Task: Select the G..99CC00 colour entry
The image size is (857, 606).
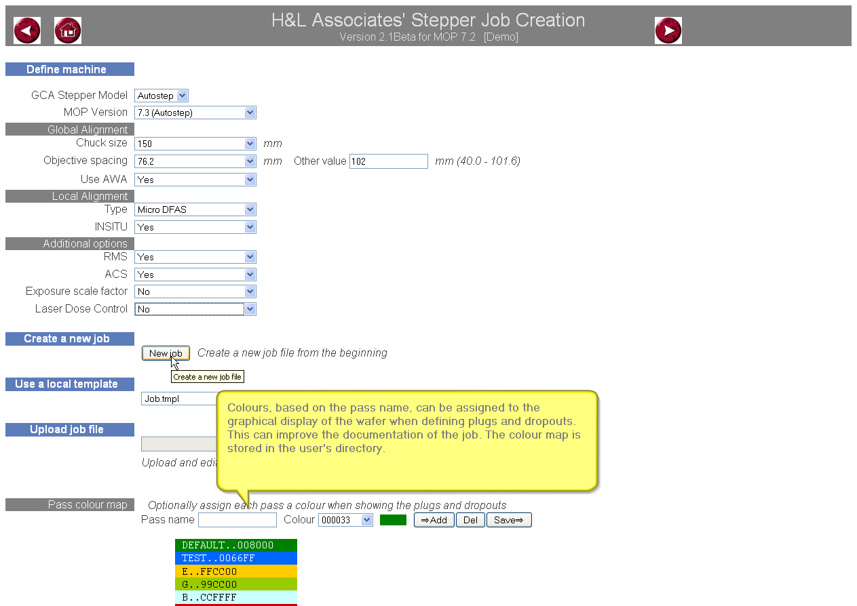Action: (236, 584)
